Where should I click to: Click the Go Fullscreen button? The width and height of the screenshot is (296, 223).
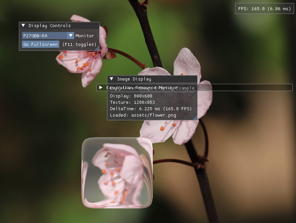[41, 44]
